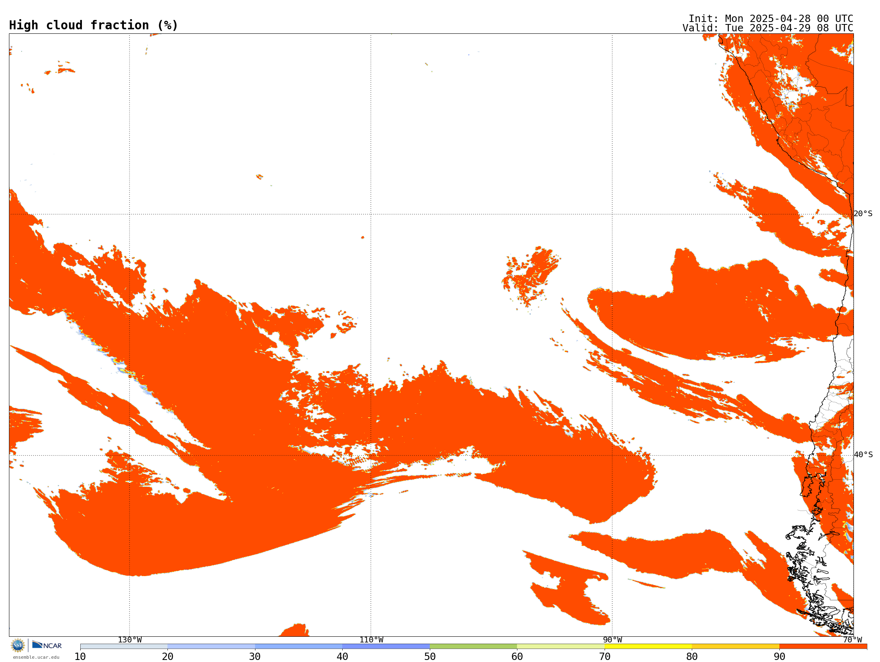The image size is (880, 662).
Task: Click the NSF logo icon
Action: coord(18,645)
